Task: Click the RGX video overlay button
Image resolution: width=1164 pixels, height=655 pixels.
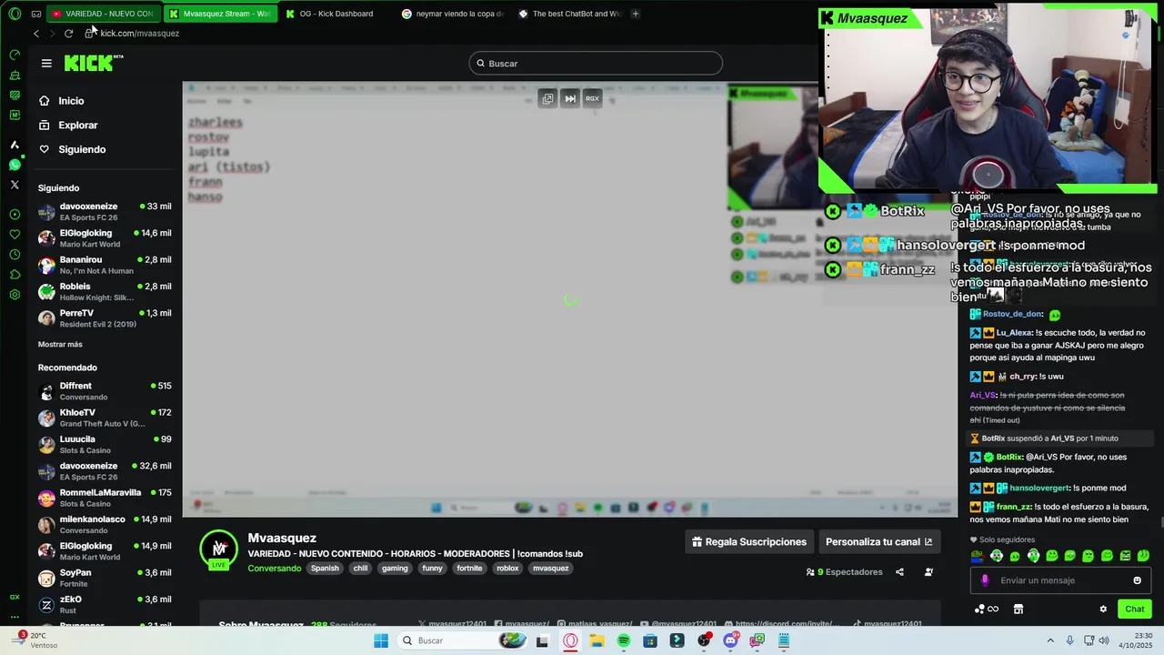Action: [592, 98]
